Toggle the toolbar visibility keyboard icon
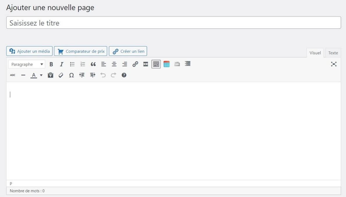Image resolution: width=346 pixels, height=197 pixels. [156, 64]
